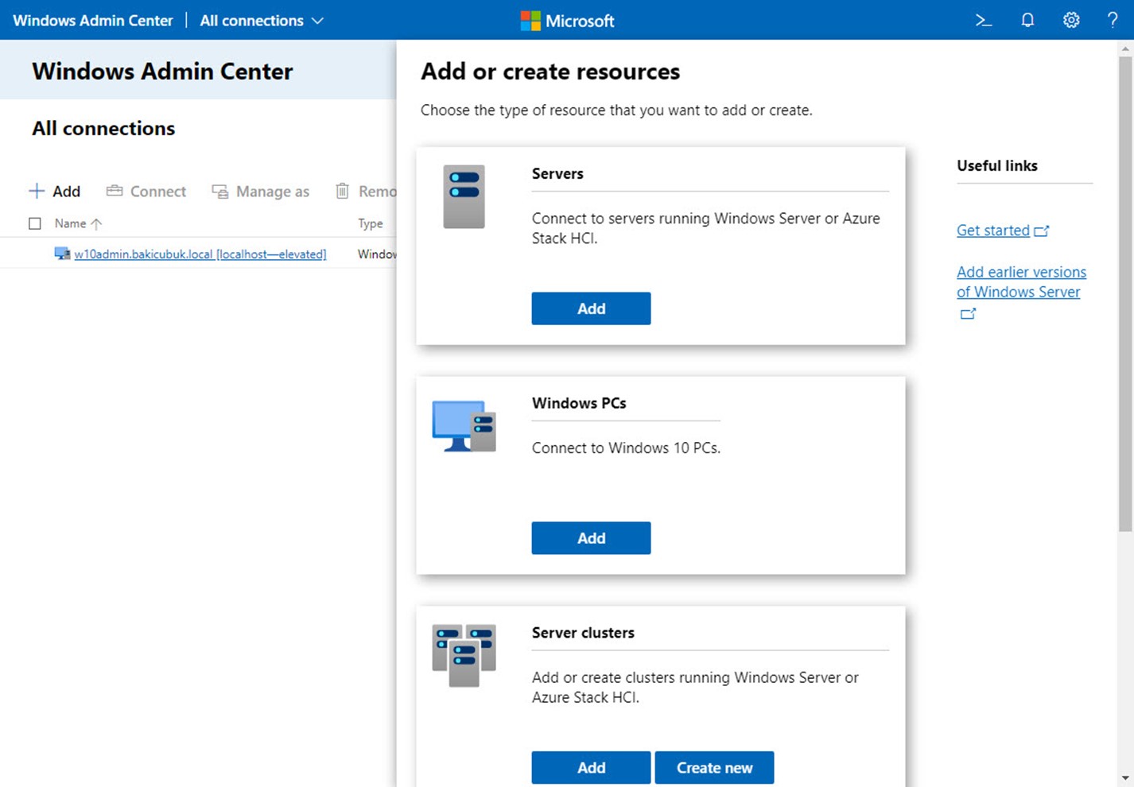Click the vertical scrollbar thumb
Screen dimensions: 1134x787
(1125, 293)
